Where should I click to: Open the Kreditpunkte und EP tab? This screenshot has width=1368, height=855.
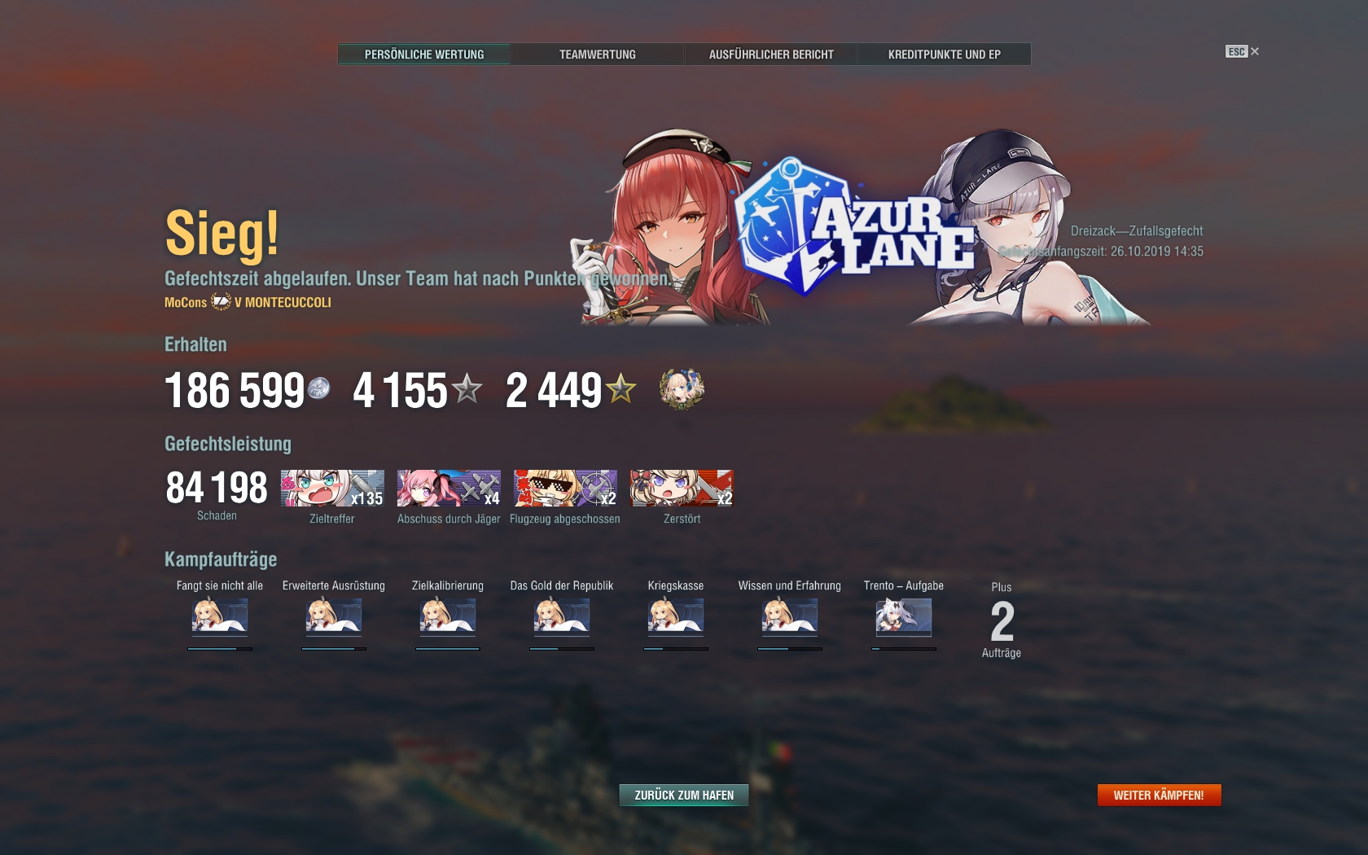point(945,55)
